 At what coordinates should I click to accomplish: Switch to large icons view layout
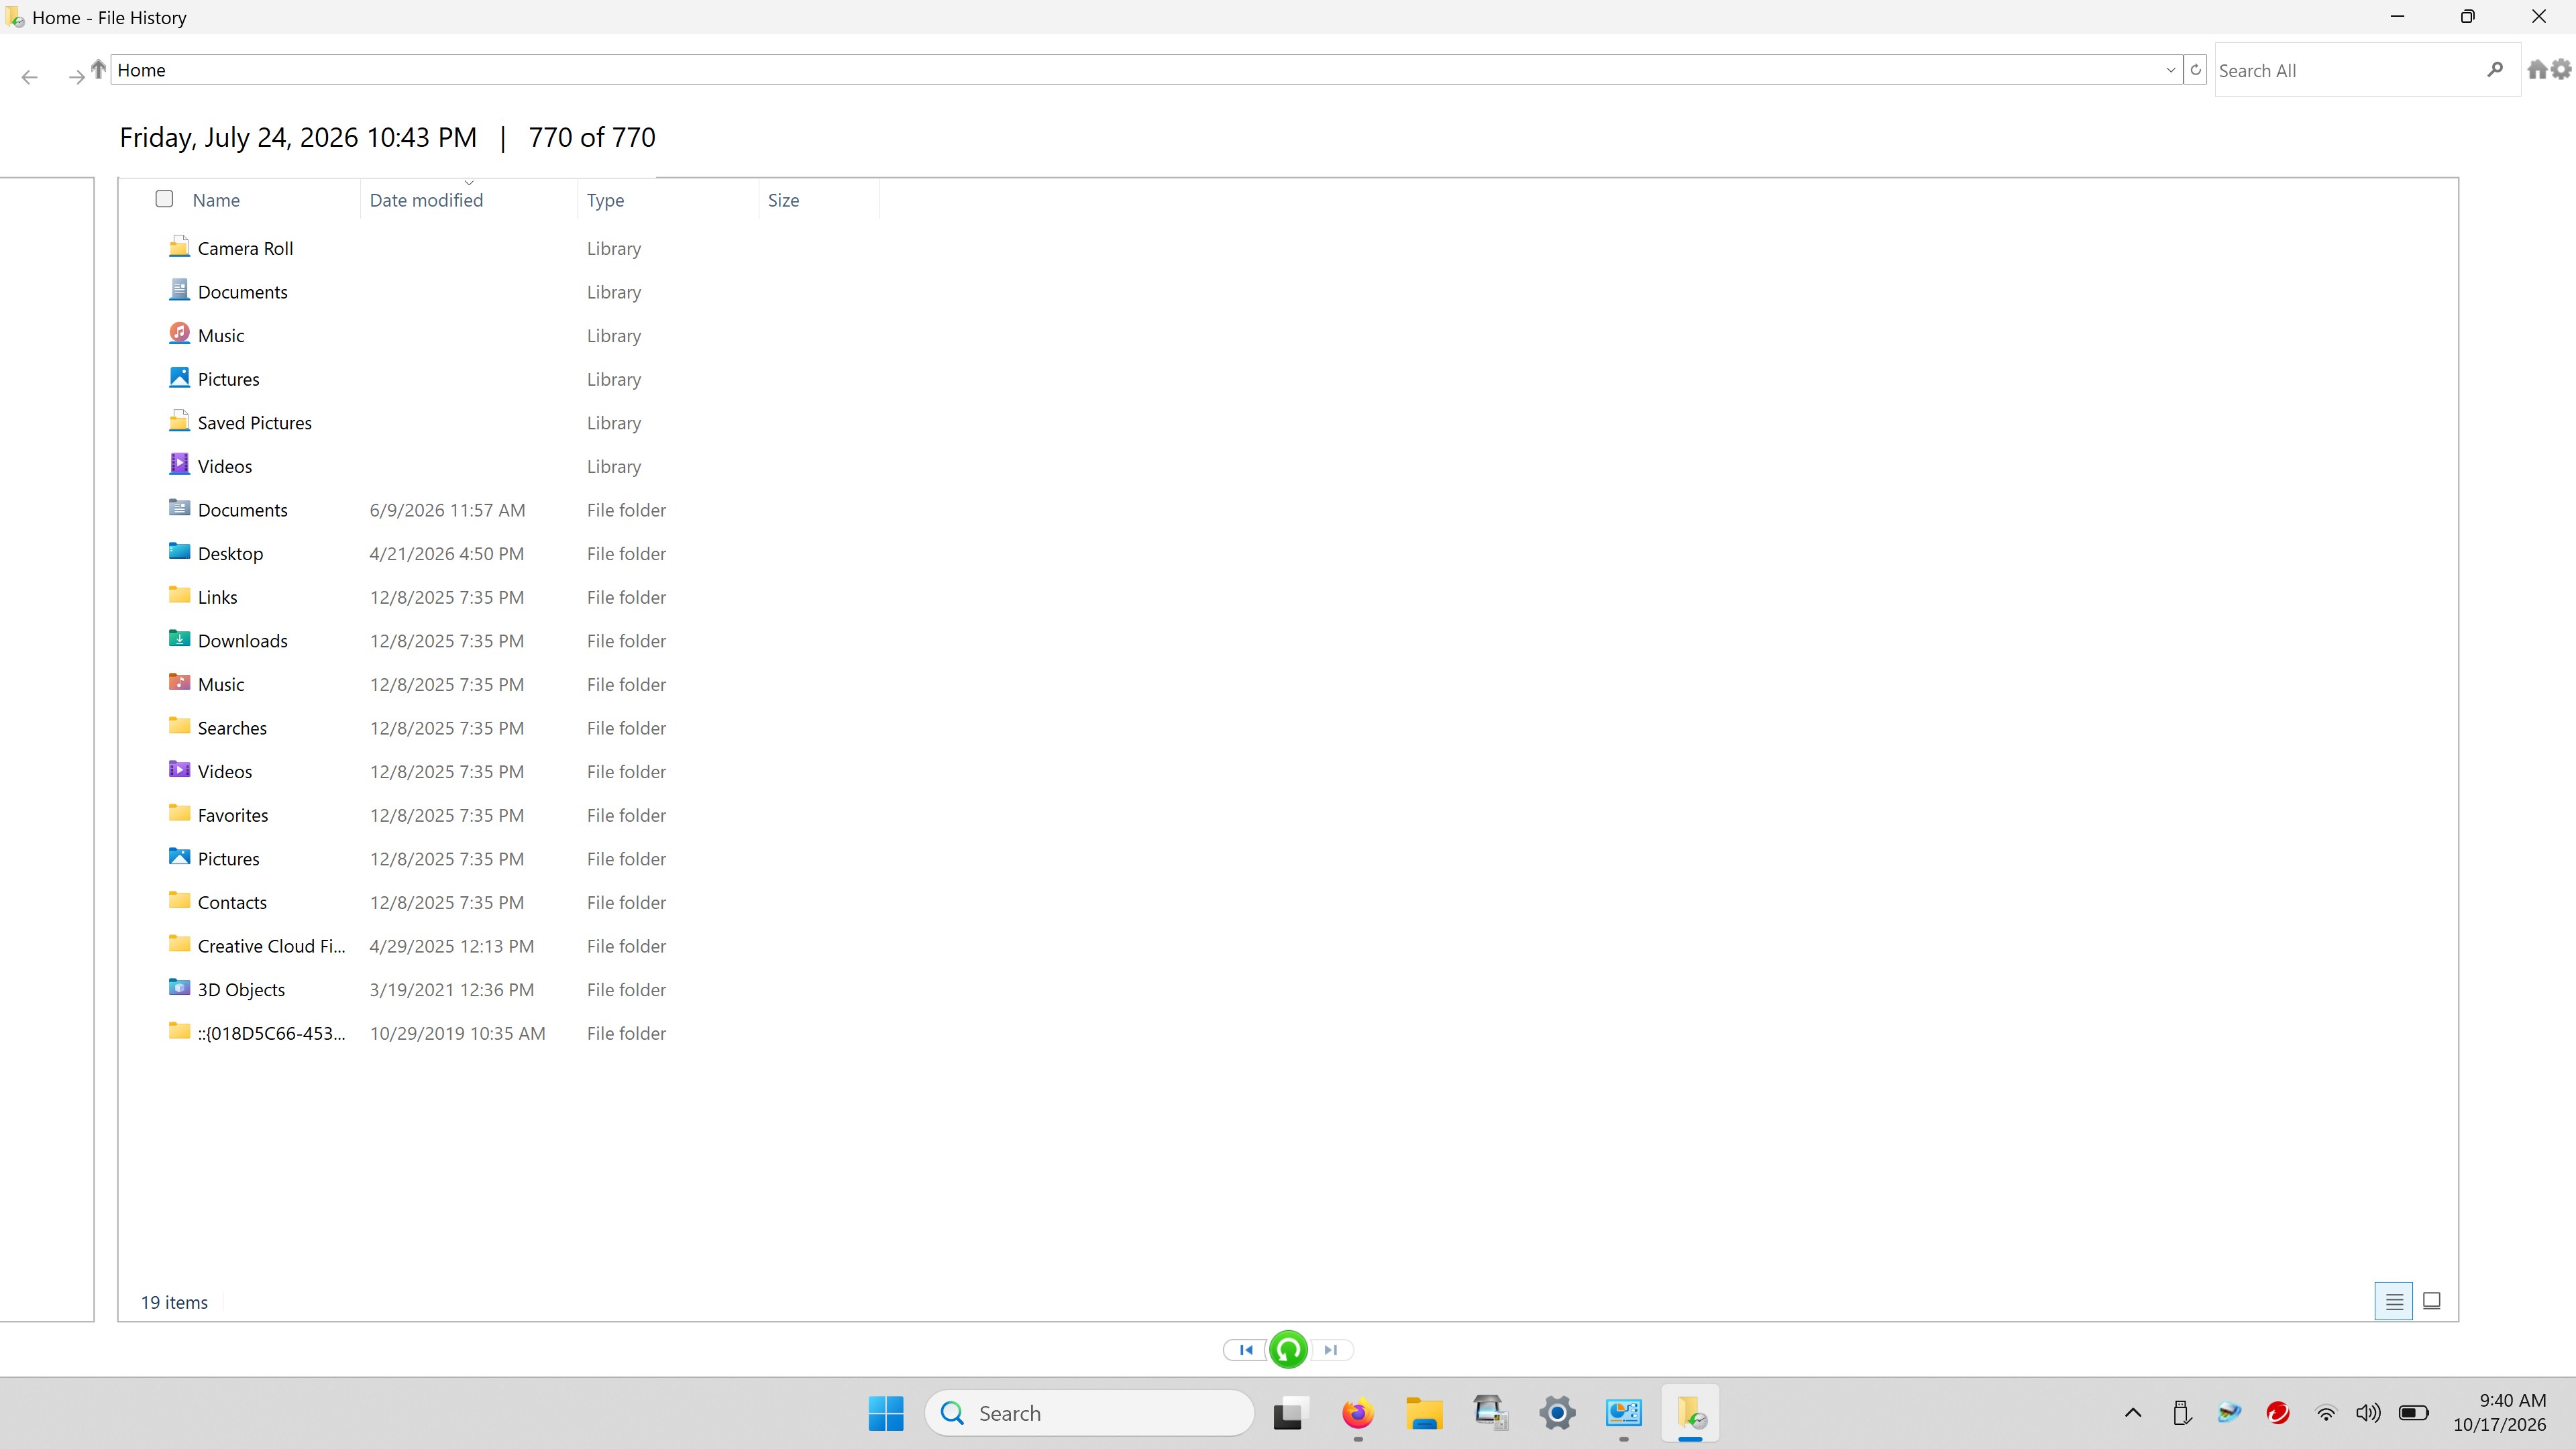pyautogui.click(x=2432, y=1301)
